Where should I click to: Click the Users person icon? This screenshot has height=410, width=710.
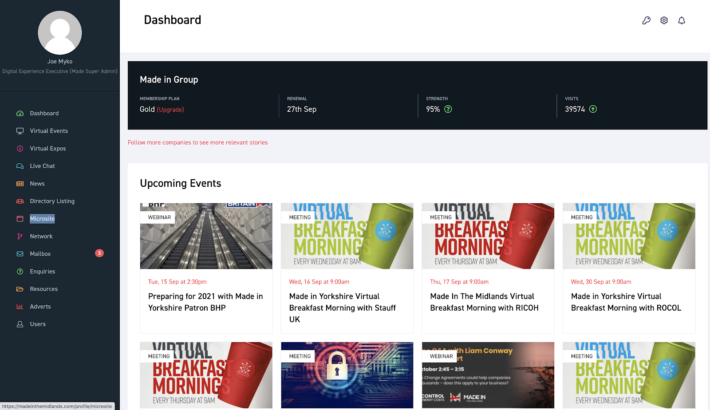20,324
